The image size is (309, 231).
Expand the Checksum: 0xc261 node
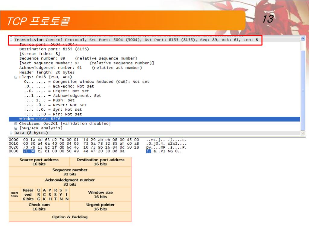coord(16,124)
